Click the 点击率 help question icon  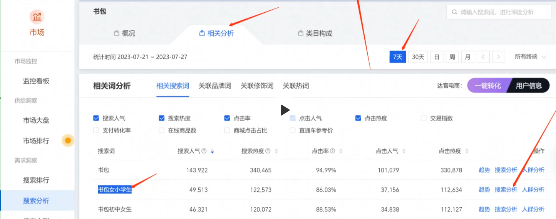(332, 151)
